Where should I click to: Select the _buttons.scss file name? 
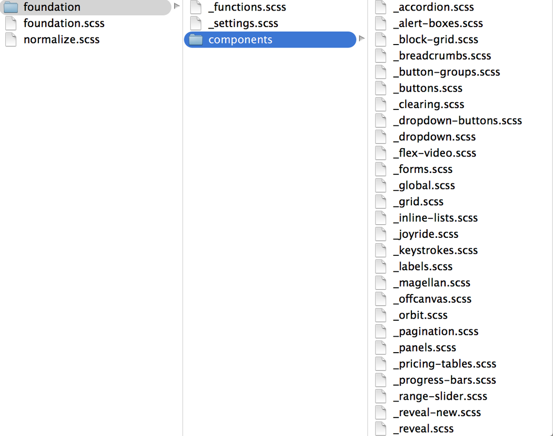point(428,88)
